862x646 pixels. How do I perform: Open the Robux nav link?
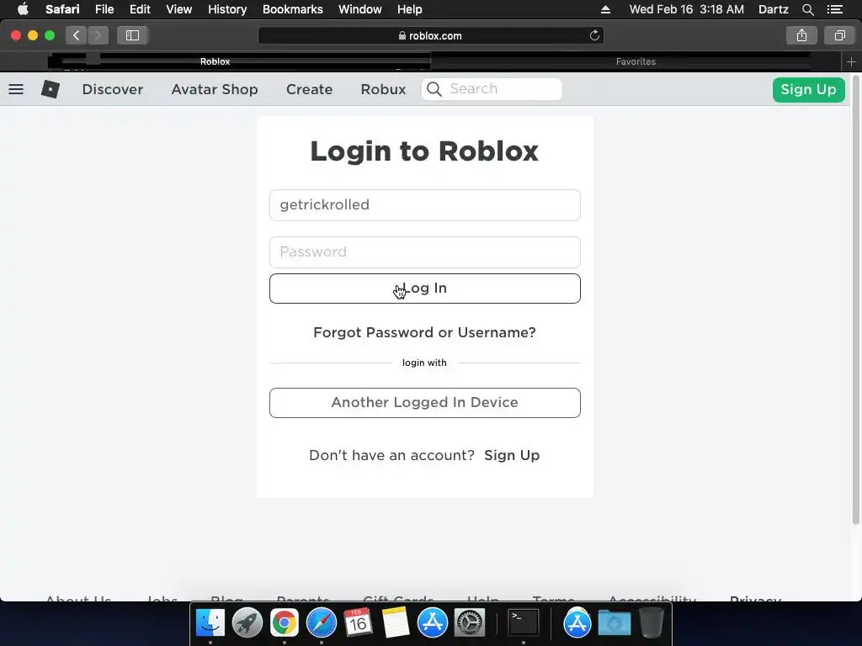(x=383, y=89)
